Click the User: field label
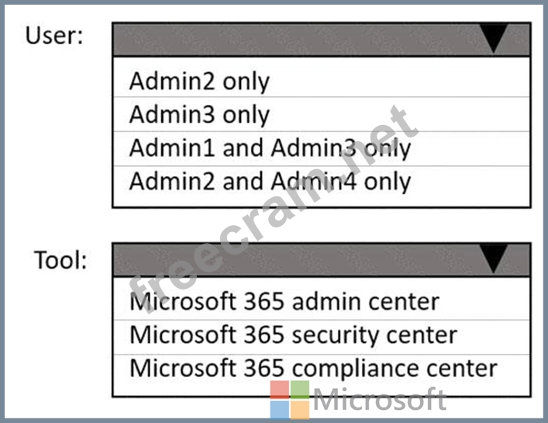548x423 pixels. (54, 36)
